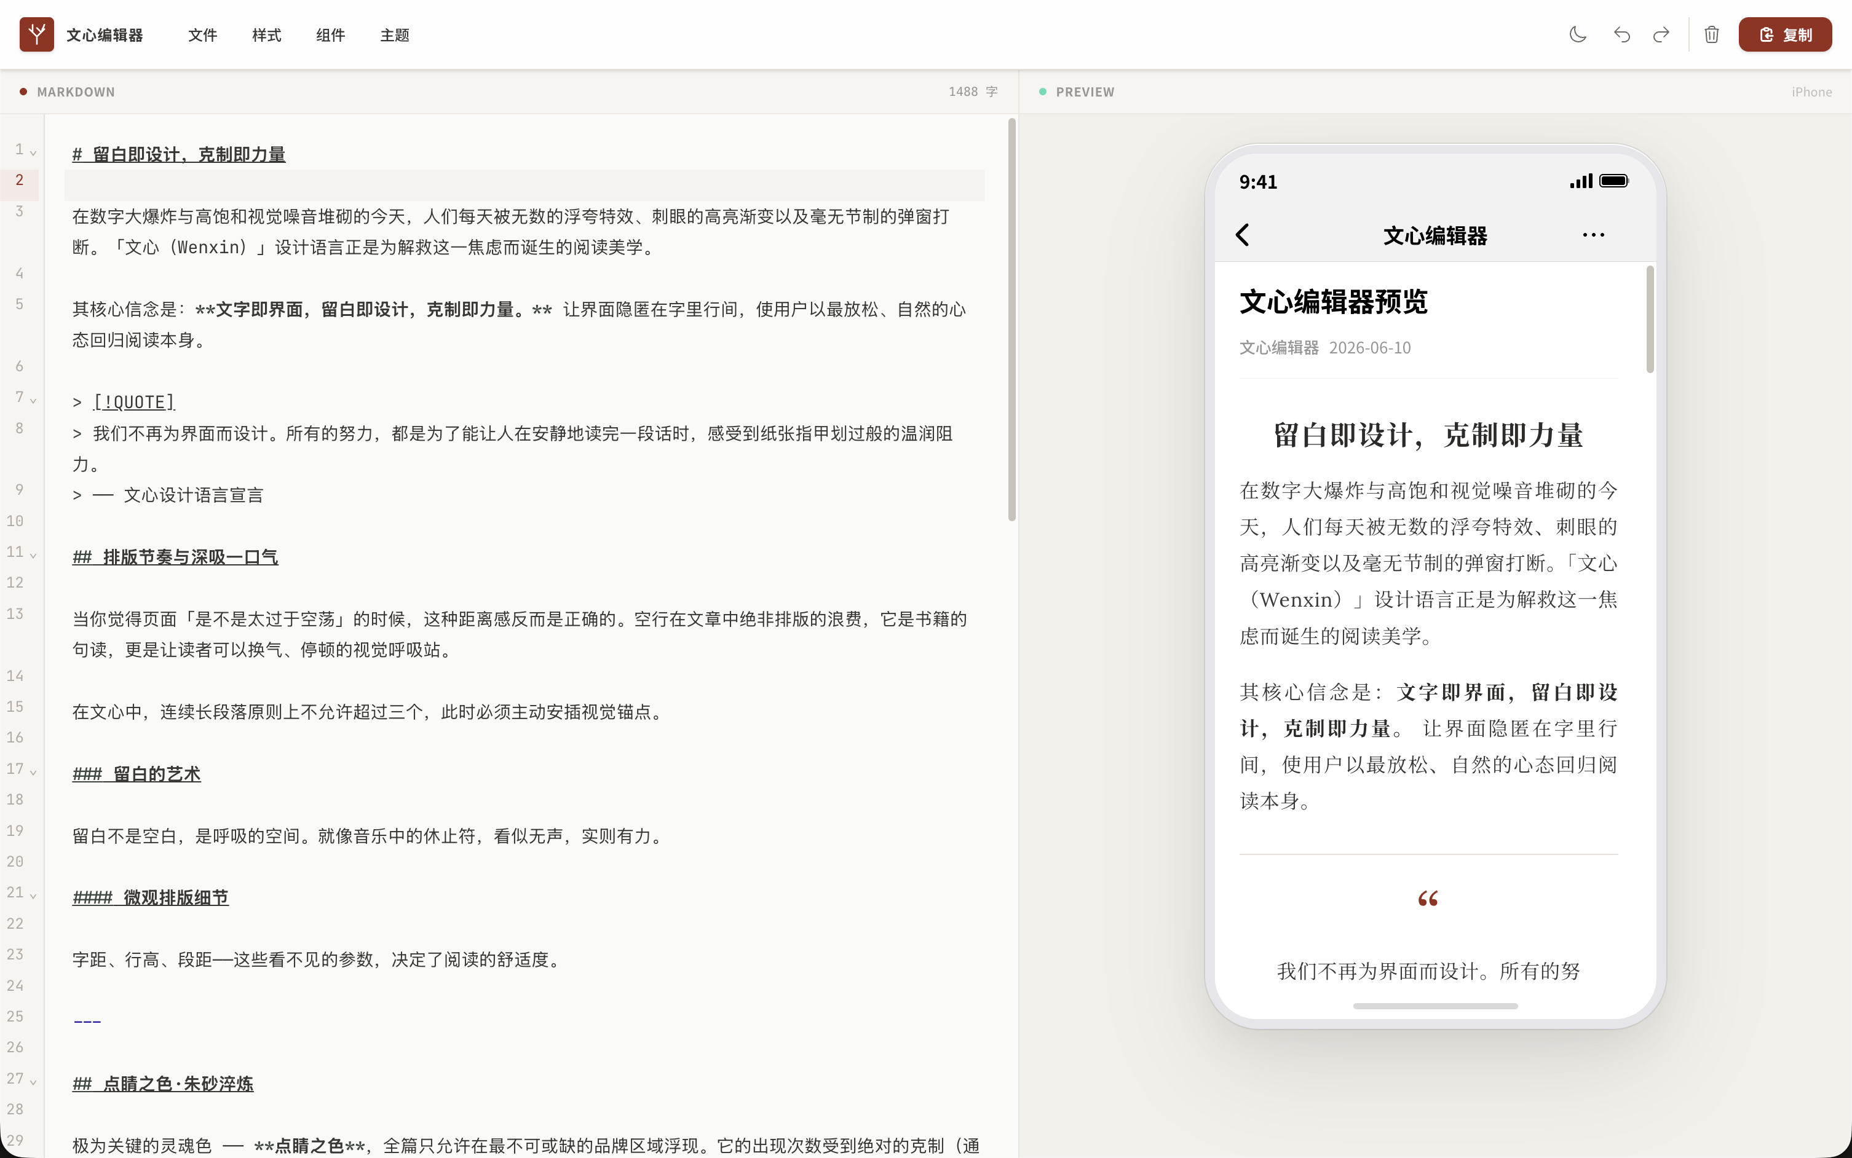Collapse fold arrow at line 7
The width and height of the screenshot is (1852, 1158).
(x=33, y=401)
